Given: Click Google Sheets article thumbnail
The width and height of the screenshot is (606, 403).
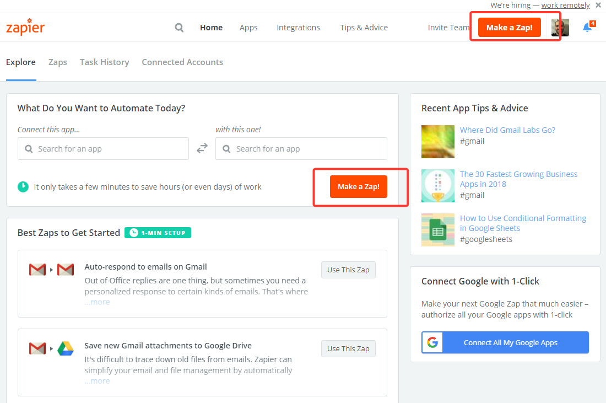Looking at the screenshot, I should coord(438,230).
